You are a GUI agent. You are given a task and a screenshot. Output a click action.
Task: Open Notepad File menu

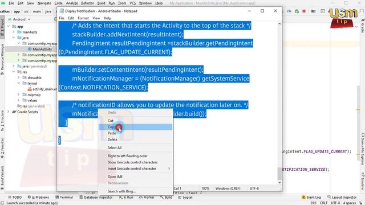click(x=62, y=18)
